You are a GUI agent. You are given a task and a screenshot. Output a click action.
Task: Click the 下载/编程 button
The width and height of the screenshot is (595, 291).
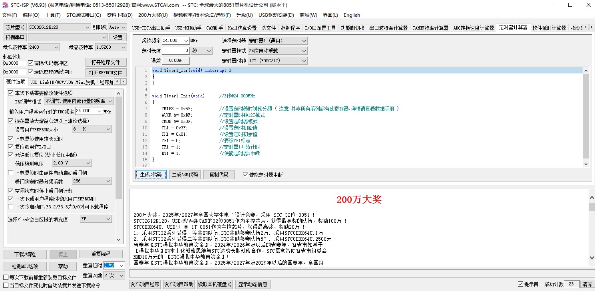[25, 254]
